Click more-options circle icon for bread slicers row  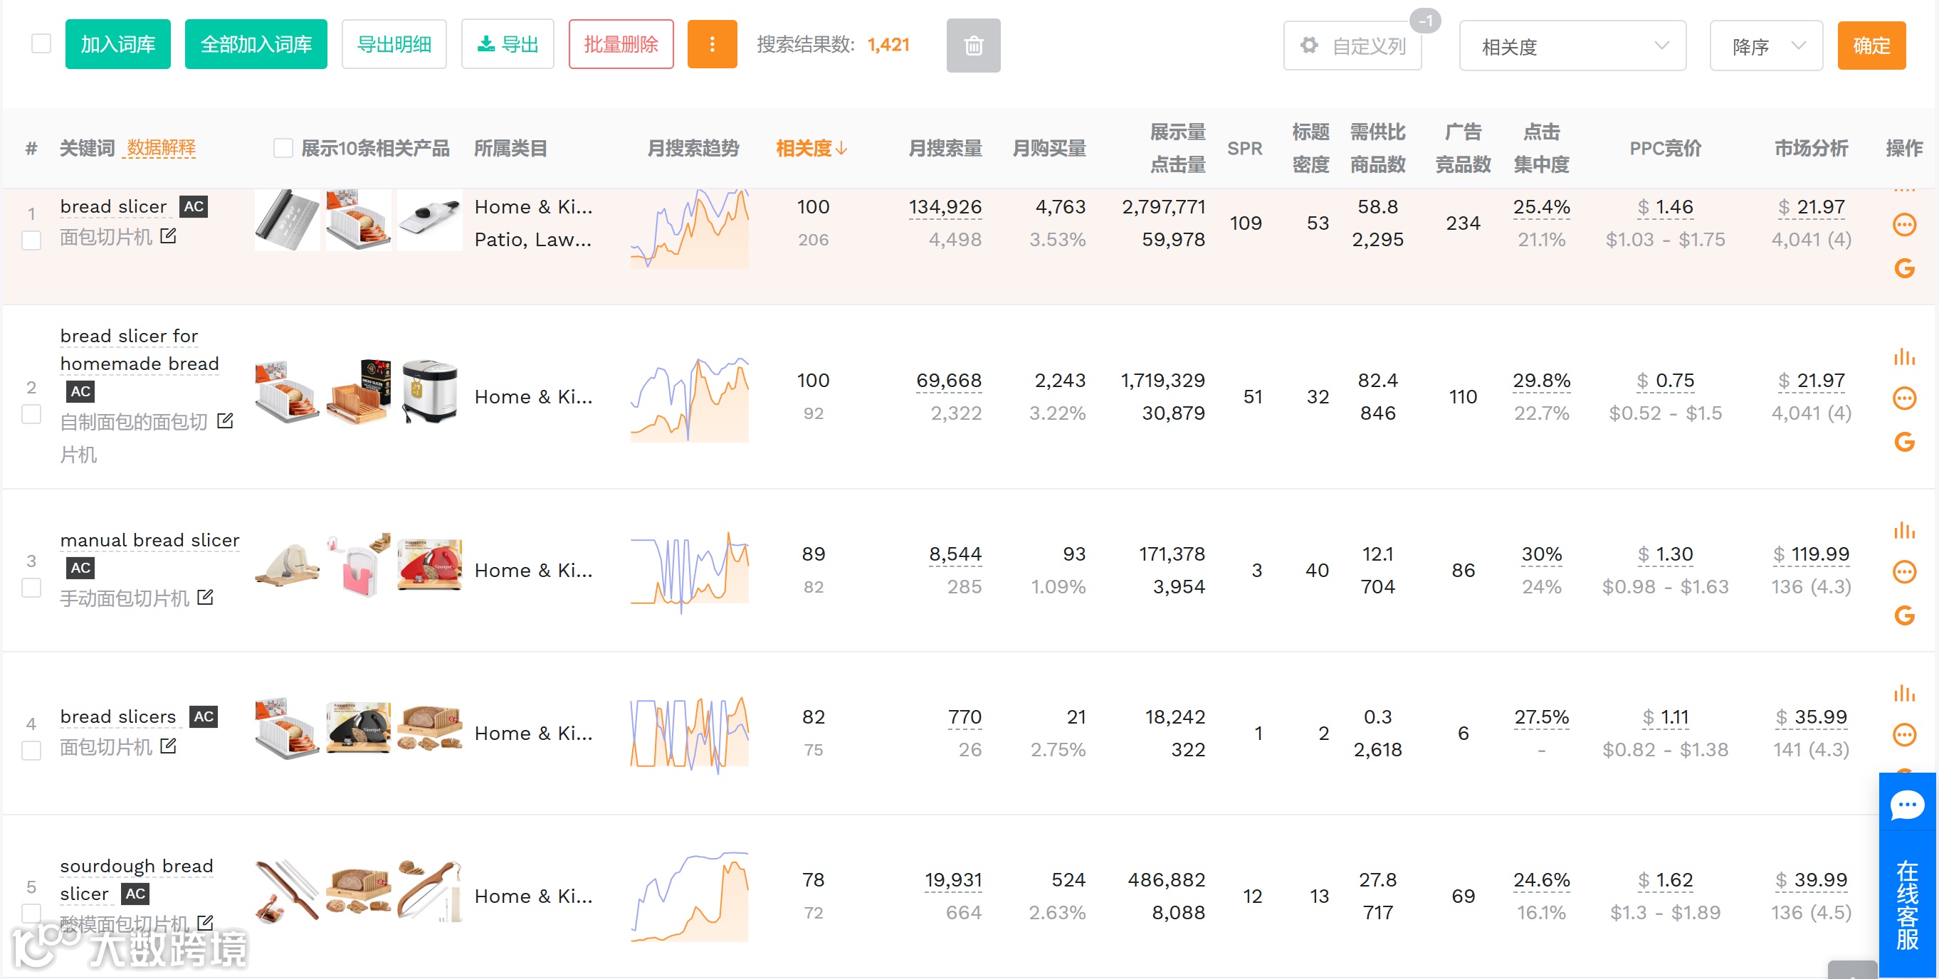(x=1903, y=734)
